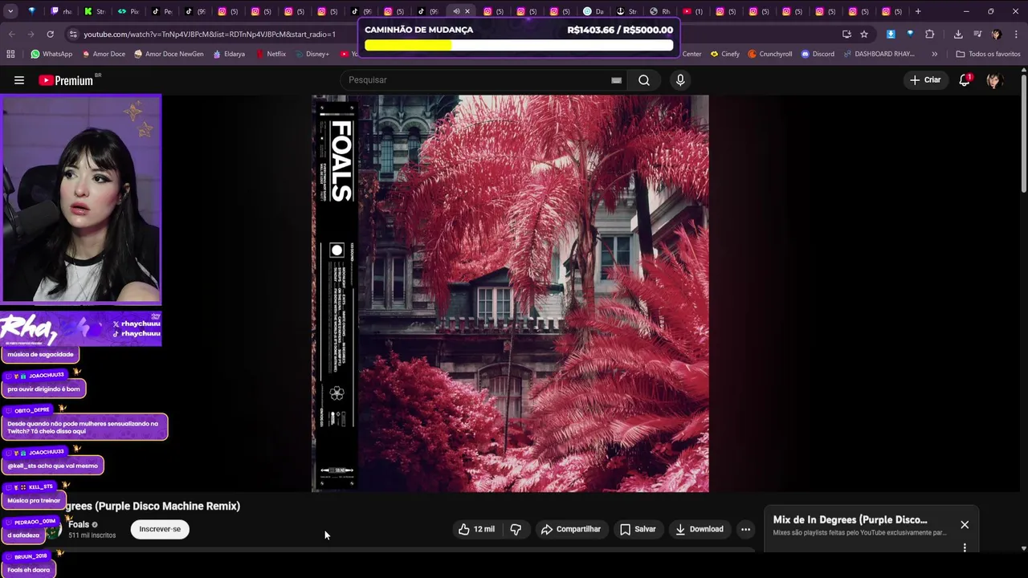The width and height of the screenshot is (1028, 578).
Task: Go back in the browser
Action: click(11, 35)
